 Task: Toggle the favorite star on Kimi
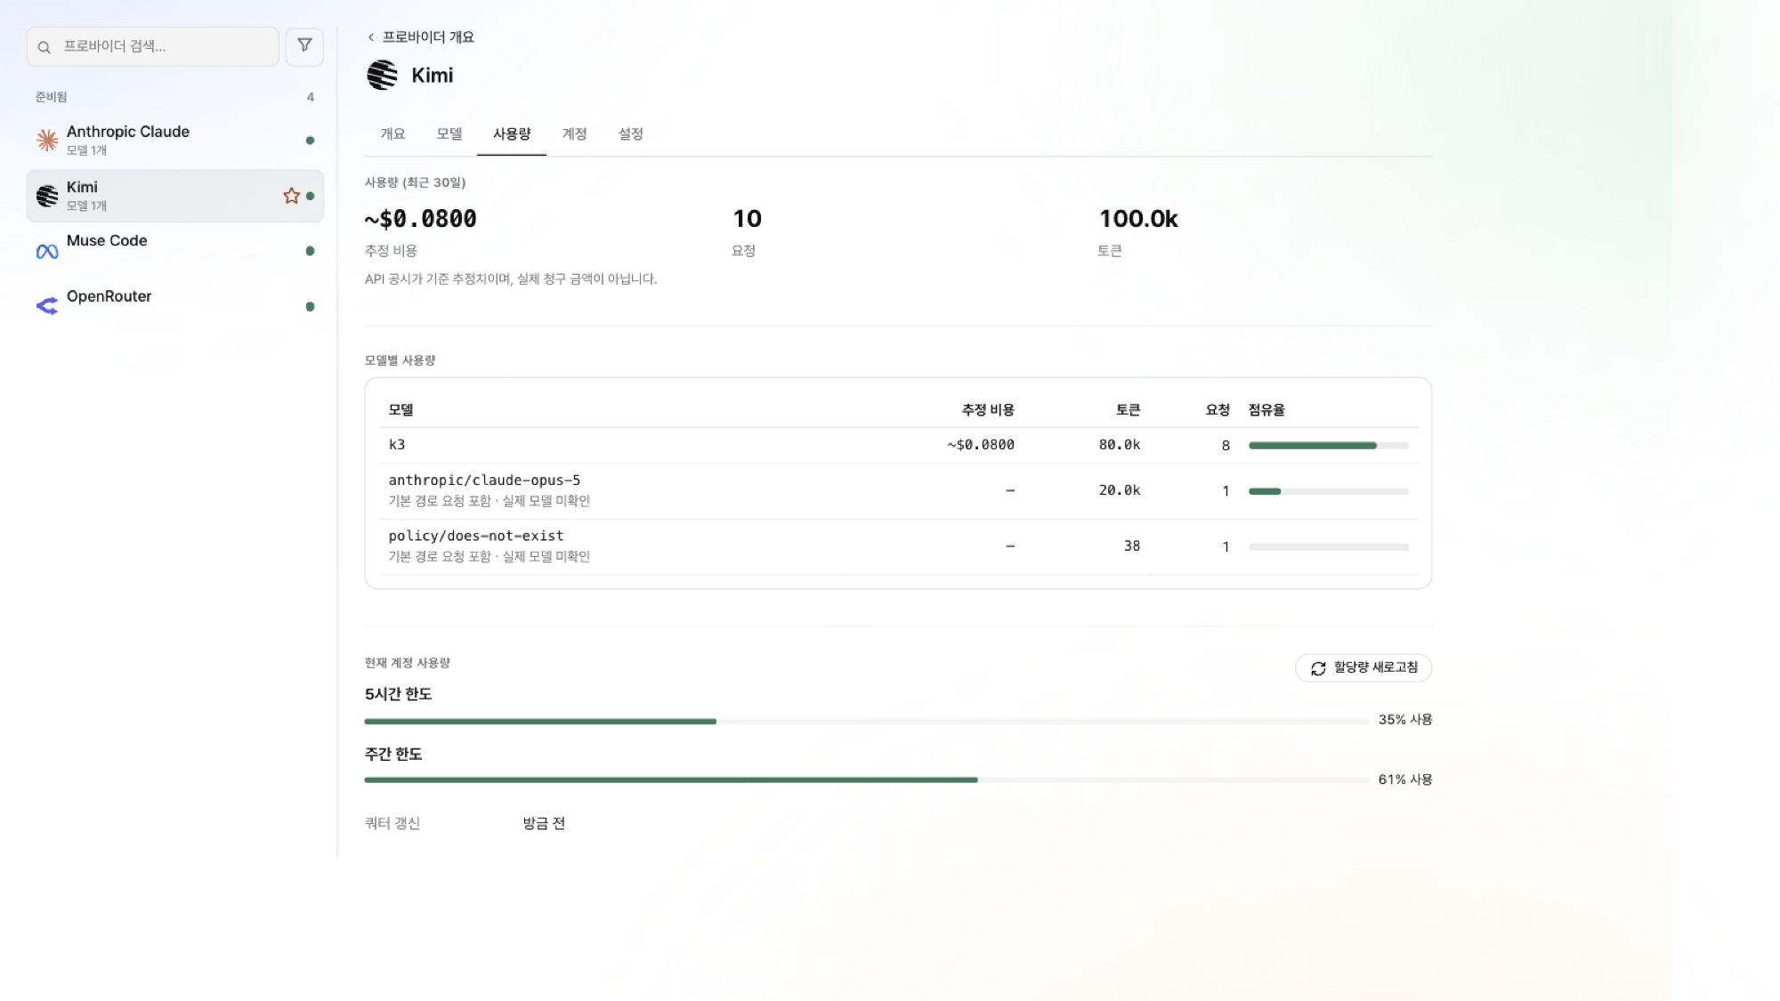[x=291, y=196]
